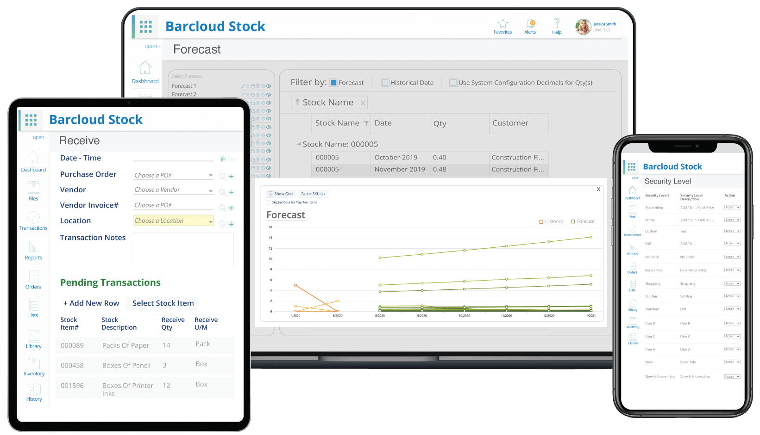The height and width of the screenshot is (435, 760).
Task: Open Reports in tablet sidebar
Action: click(33, 251)
